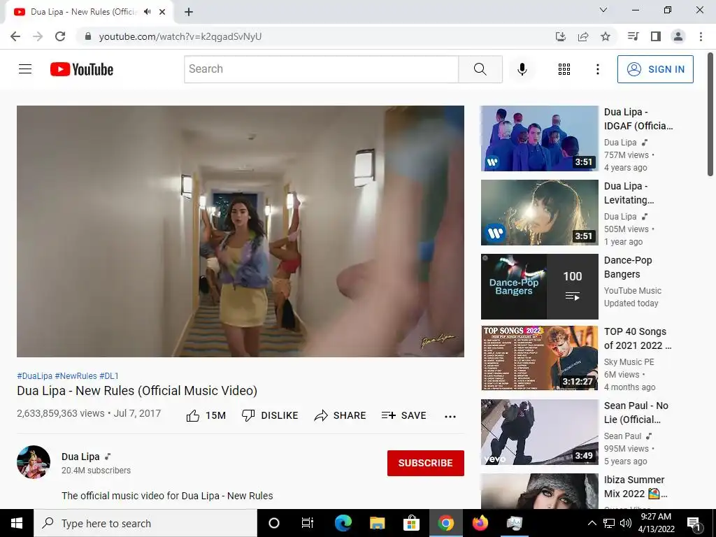Open the #NewRules hashtag link

coord(76,375)
